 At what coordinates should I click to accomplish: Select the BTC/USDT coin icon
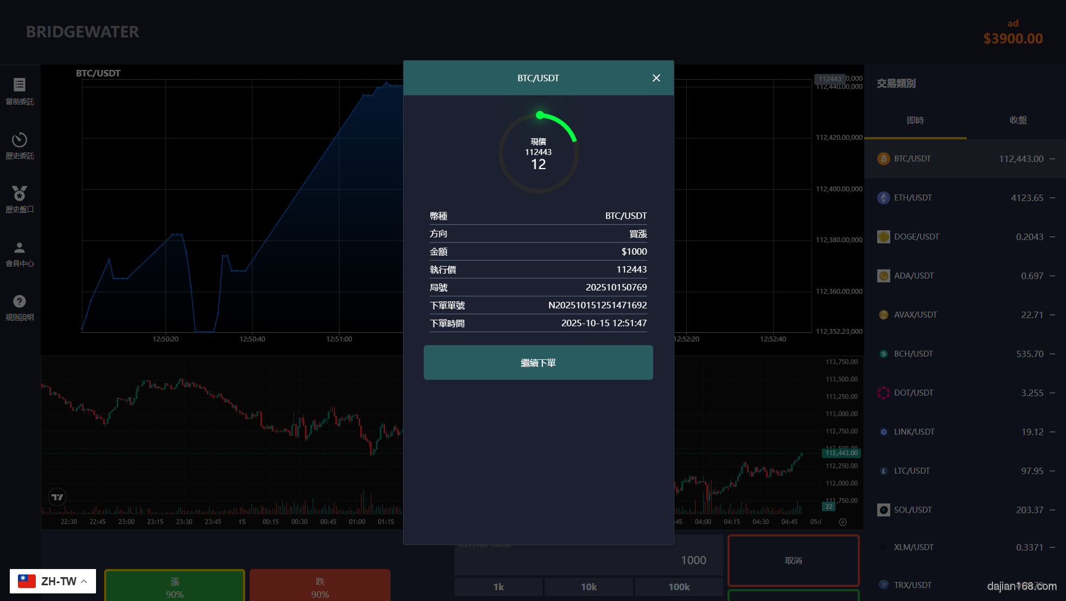[x=883, y=159]
